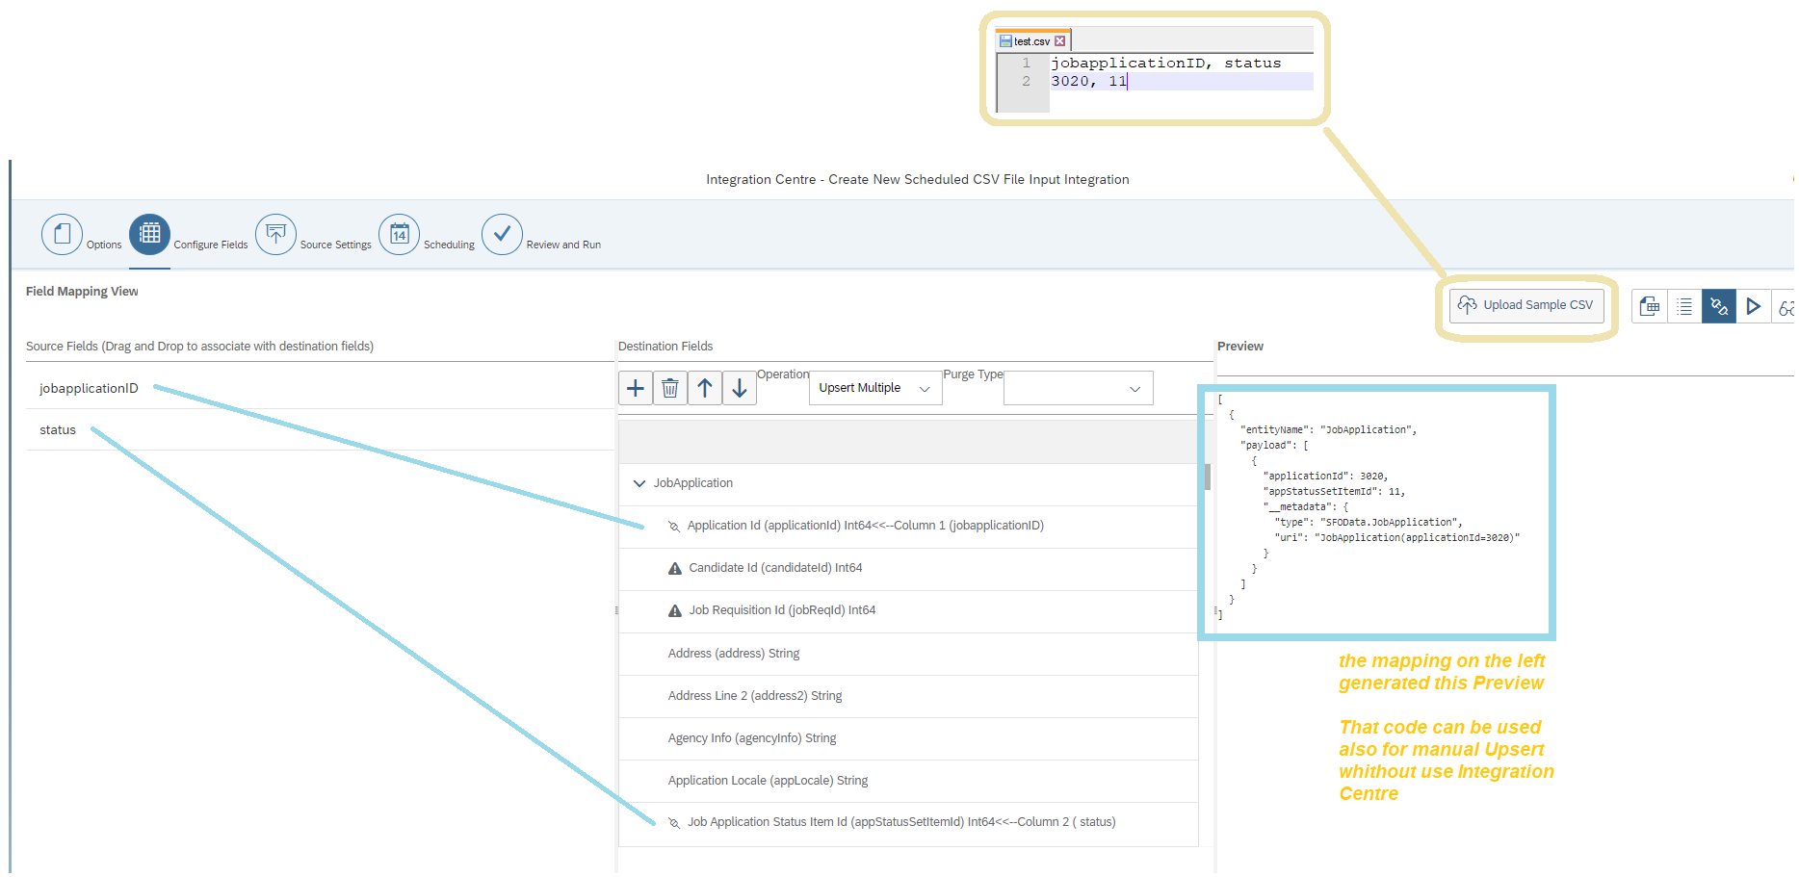Add a destination field with plus icon
The width and height of the screenshot is (1799, 877).
click(x=636, y=388)
